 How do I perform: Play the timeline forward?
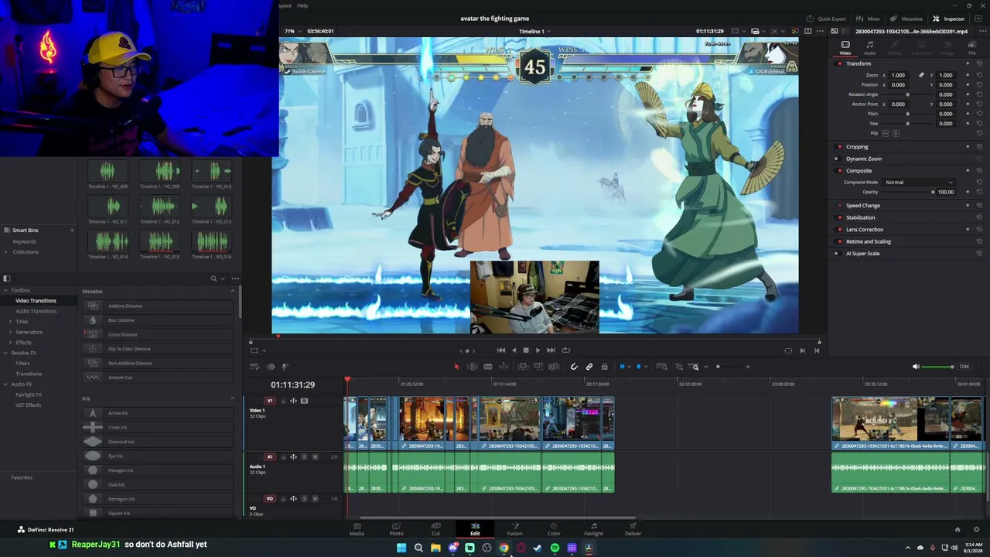click(x=538, y=350)
